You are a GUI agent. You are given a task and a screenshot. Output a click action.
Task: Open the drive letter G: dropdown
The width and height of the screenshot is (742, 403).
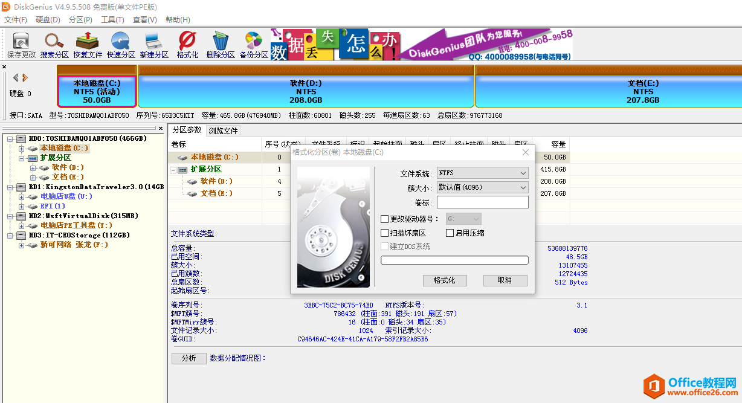[463, 219]
